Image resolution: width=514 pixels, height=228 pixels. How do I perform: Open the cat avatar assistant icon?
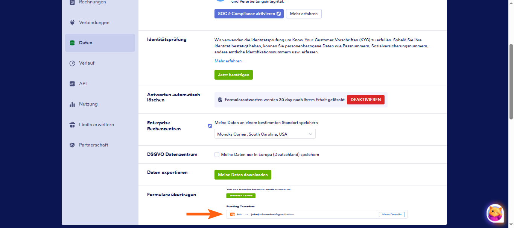tap(495, 213)
